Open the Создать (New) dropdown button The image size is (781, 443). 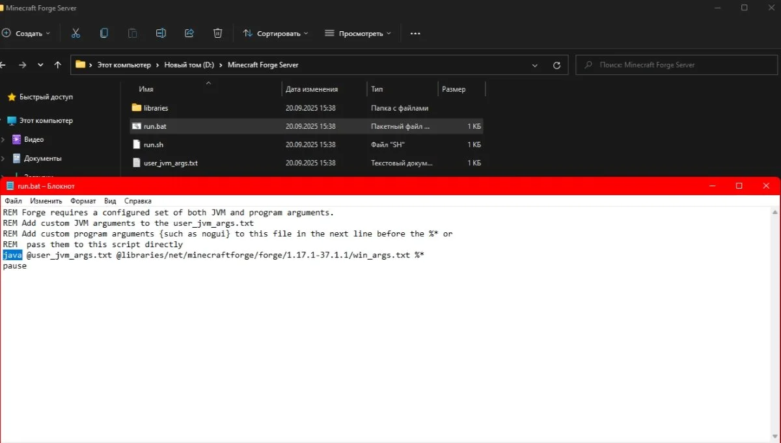coord(26,33)
